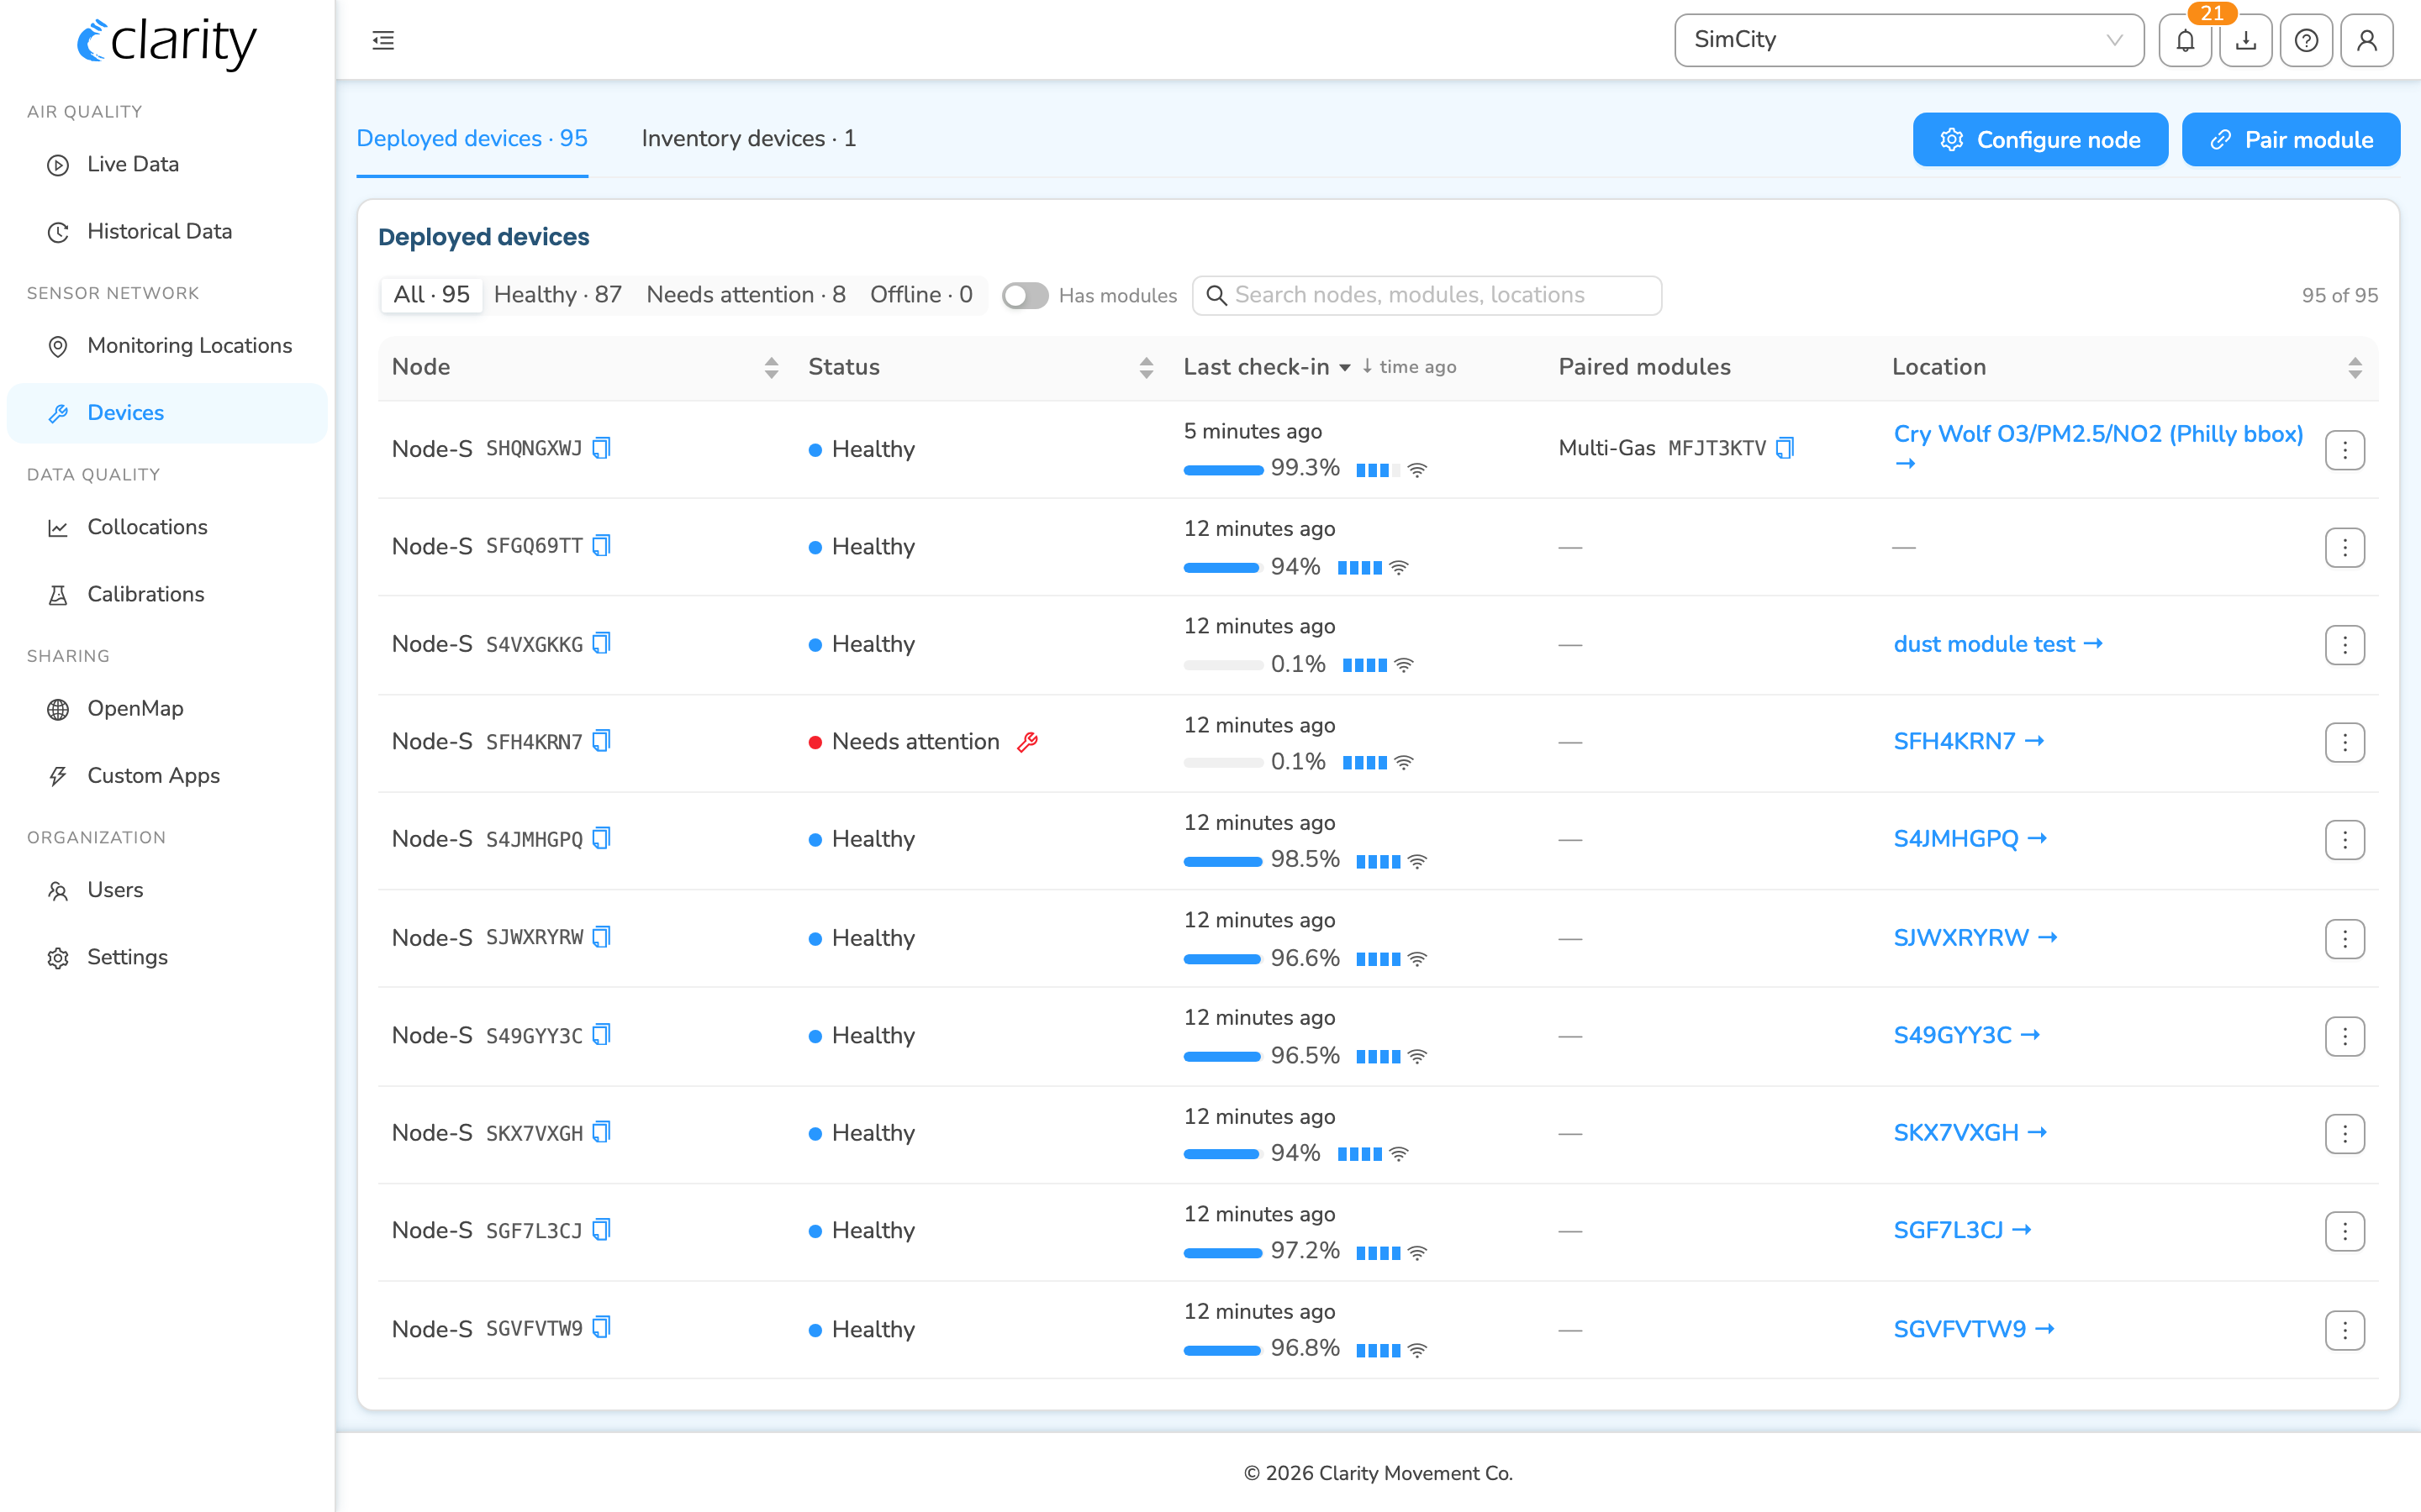Copy node ID SFH4KRN7
Viewport: 2421px width, 1512px height.
(601, 741)
